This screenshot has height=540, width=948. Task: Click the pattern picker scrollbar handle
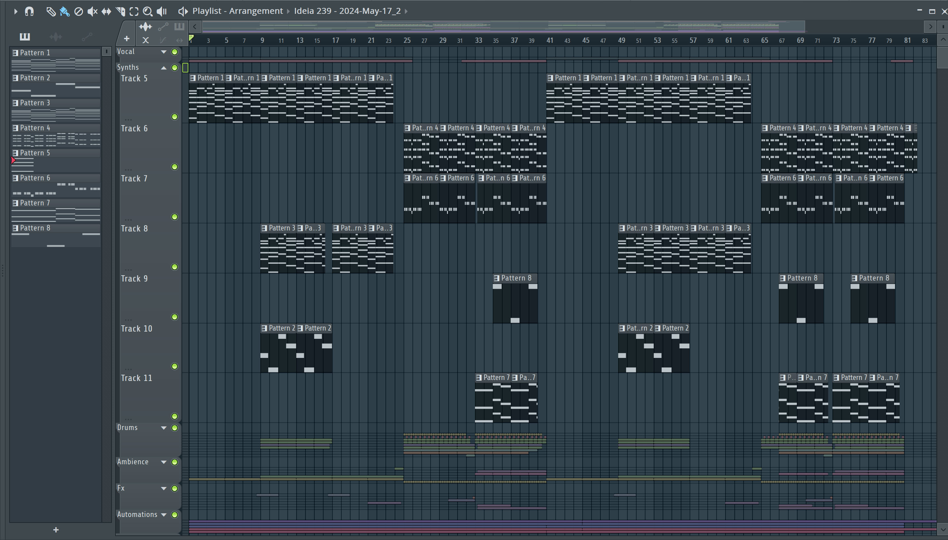[106, 52]
